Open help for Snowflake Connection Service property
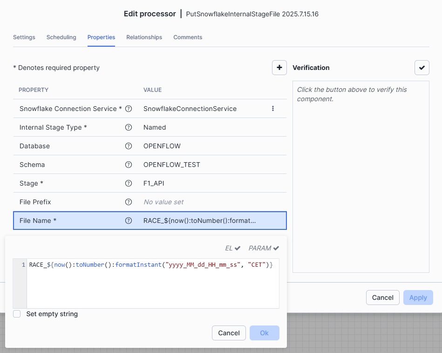Screen dimensions: 442x353 [129, 109]
